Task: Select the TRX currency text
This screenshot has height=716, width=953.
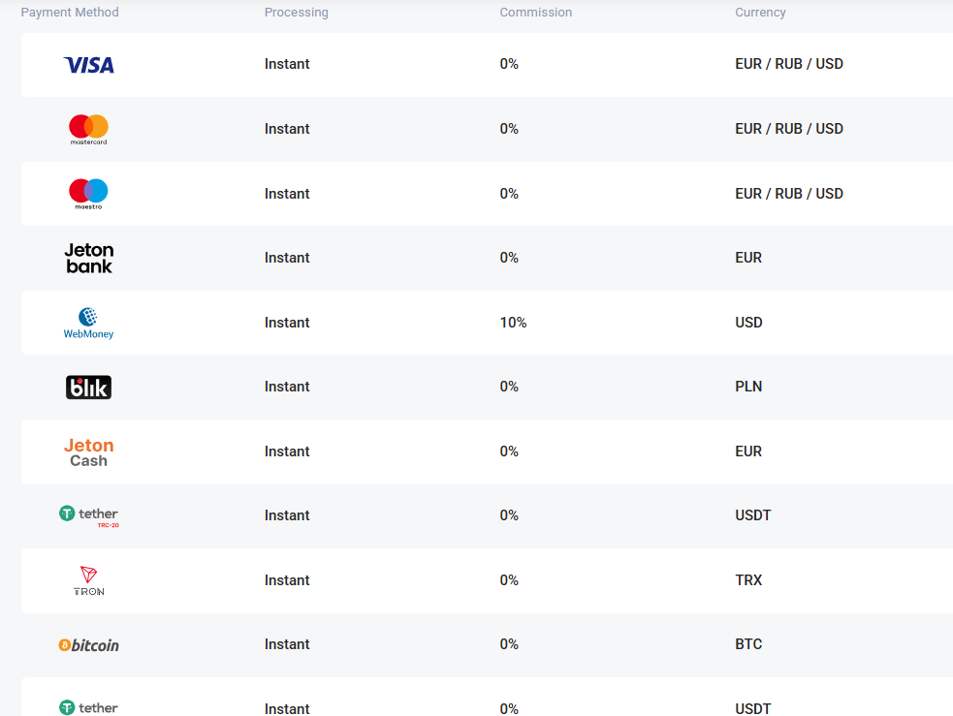Action: [x=748, y=580]
